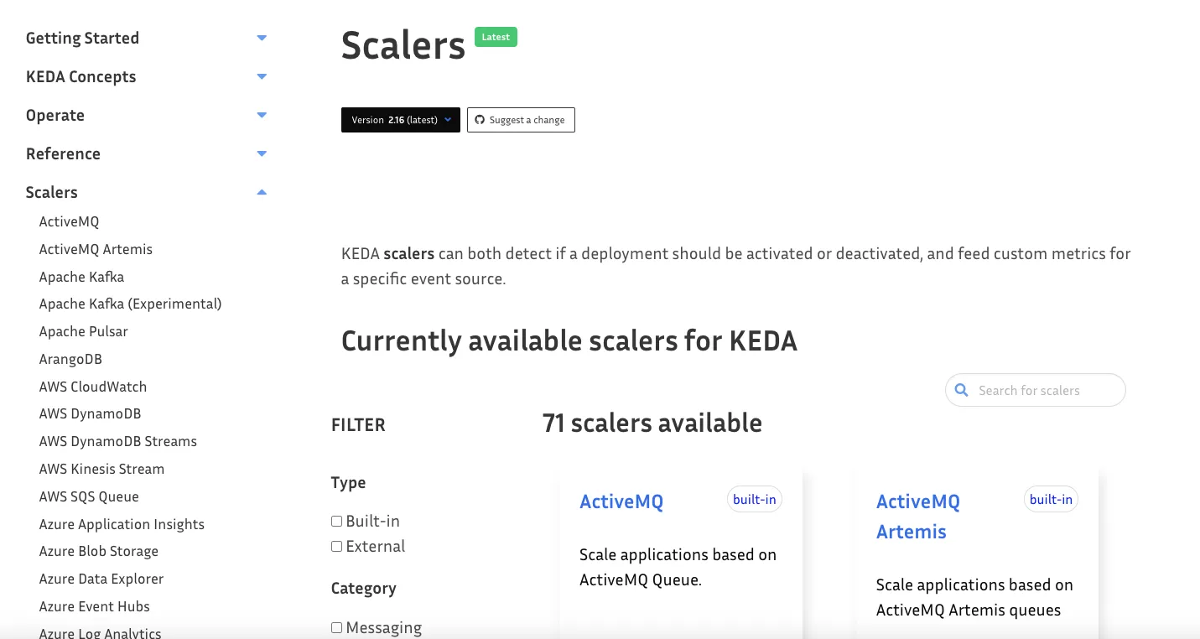This screenshot has height=639, width=1200.
Task: Open Azure Data Explorer sidebar link
Action: [x=101, y=579]
